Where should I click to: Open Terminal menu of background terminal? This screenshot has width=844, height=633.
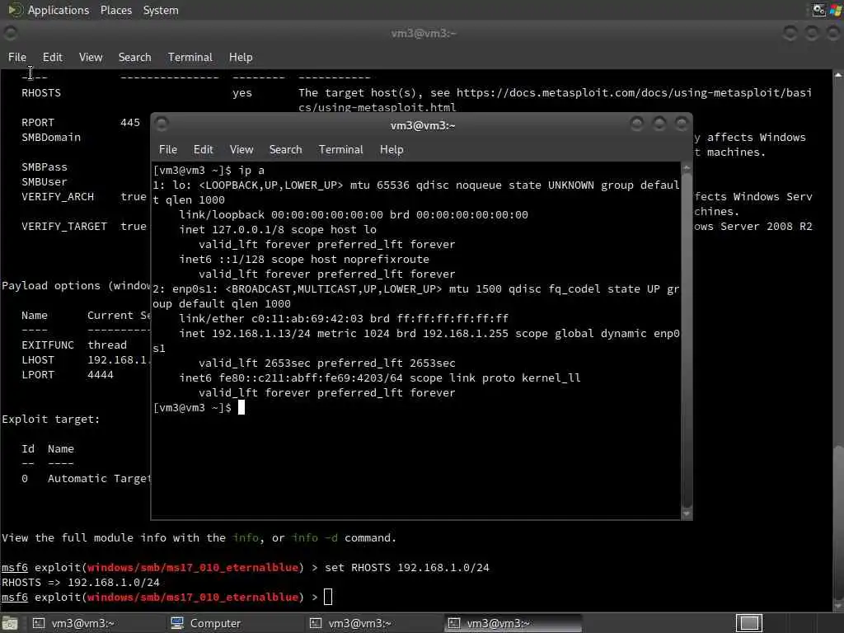pos(190,57)
